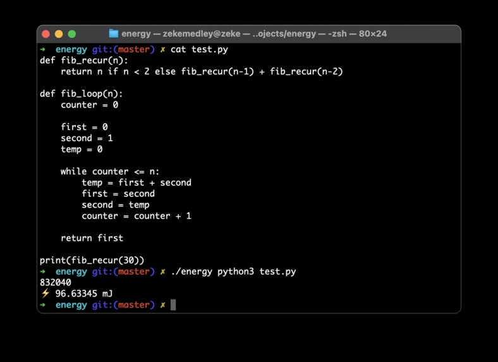Click the terminal cursor block at the prompt
The image size is (498, 362).
click(173, 305)
